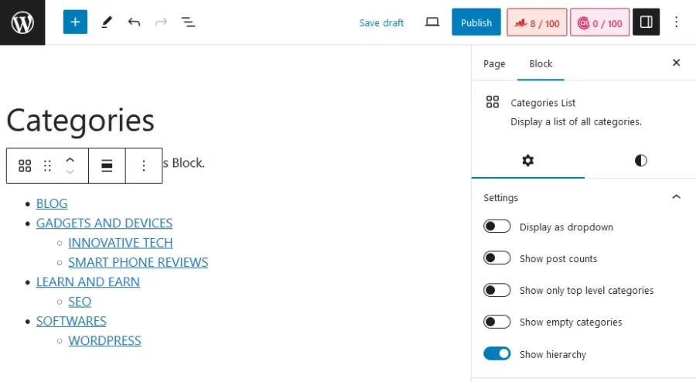
Task: Enable Show only top level categories
Action: 496,290
